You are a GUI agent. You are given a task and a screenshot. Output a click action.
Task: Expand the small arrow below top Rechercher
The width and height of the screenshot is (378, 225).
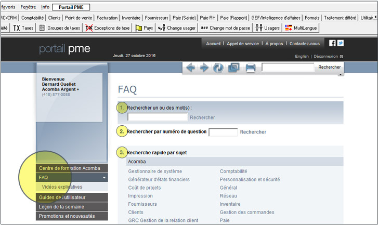(x=340, y=74)
